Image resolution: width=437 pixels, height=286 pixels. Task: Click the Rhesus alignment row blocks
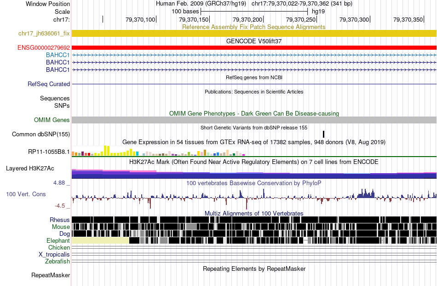(254, 220)
